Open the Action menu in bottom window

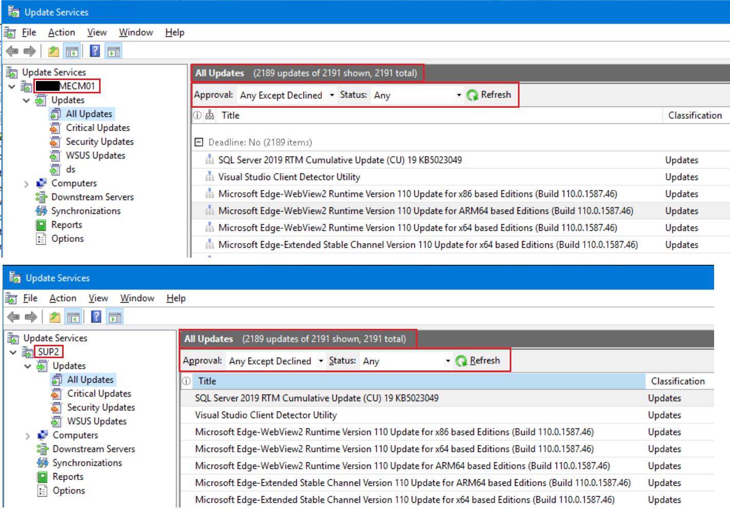63,298
